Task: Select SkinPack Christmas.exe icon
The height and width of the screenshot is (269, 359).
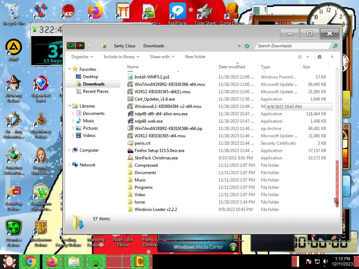Action: [x=130, y=158]
